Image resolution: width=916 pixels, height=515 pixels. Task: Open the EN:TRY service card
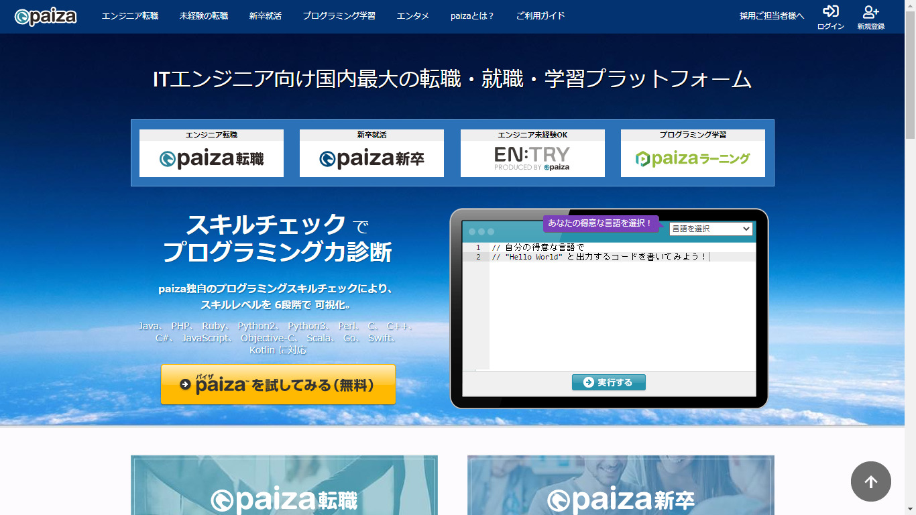532,154
